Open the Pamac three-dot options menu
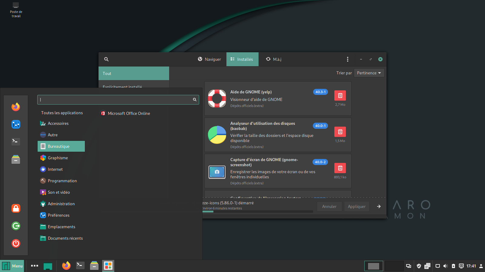The image size is (485, 272). tap(347, 59)
